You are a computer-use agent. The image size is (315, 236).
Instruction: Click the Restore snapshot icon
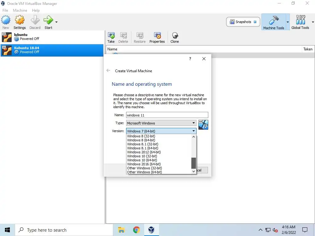[x=140, y=36]
